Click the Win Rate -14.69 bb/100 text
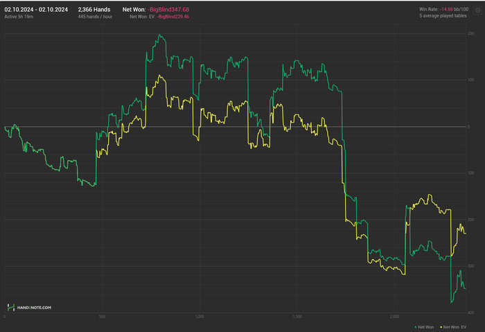This screenshot has height=332, width=485. click(444, 9)
